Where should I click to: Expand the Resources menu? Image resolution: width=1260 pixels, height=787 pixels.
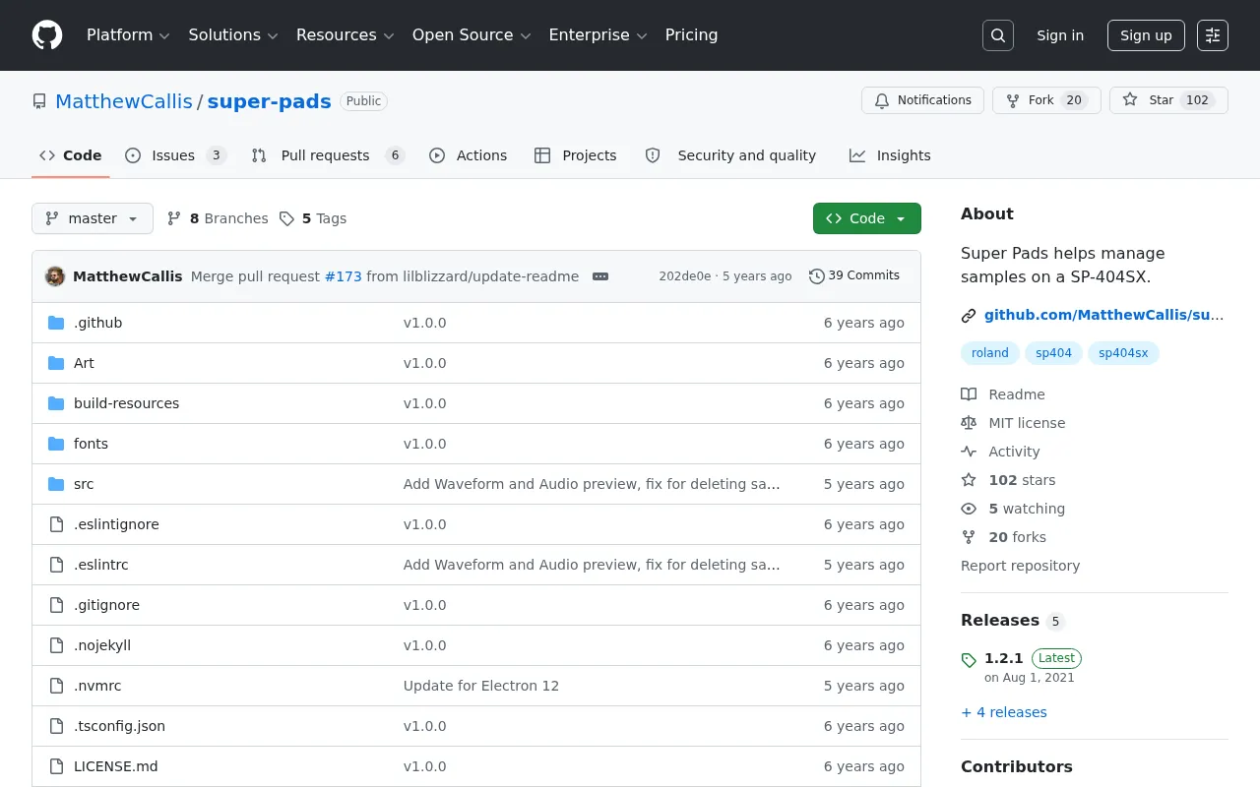pos(345,35)
